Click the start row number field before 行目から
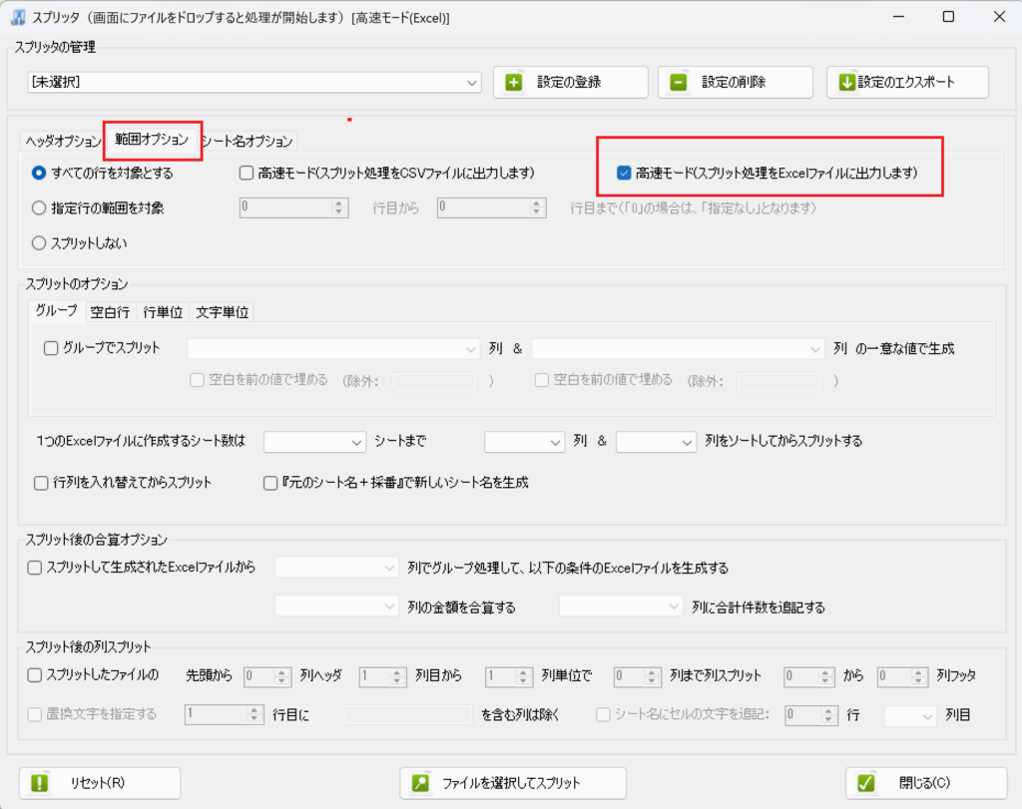 click(294, 207)
